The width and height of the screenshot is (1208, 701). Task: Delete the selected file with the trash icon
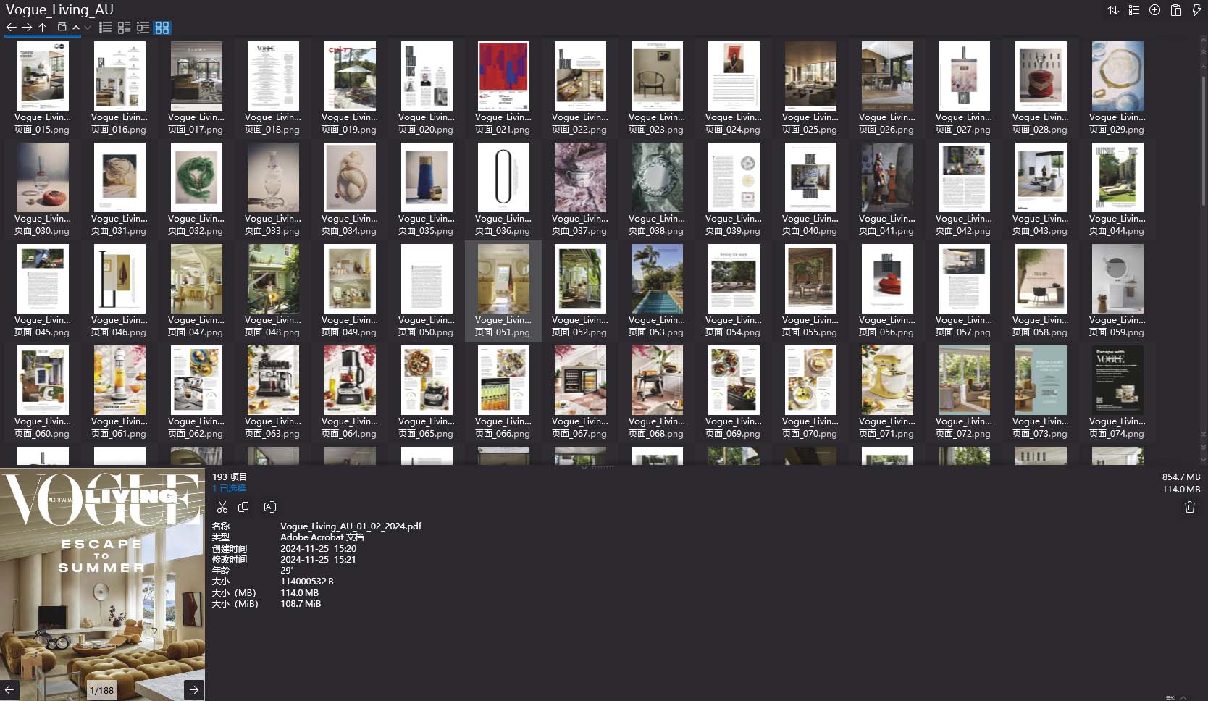click(1189, 507)
